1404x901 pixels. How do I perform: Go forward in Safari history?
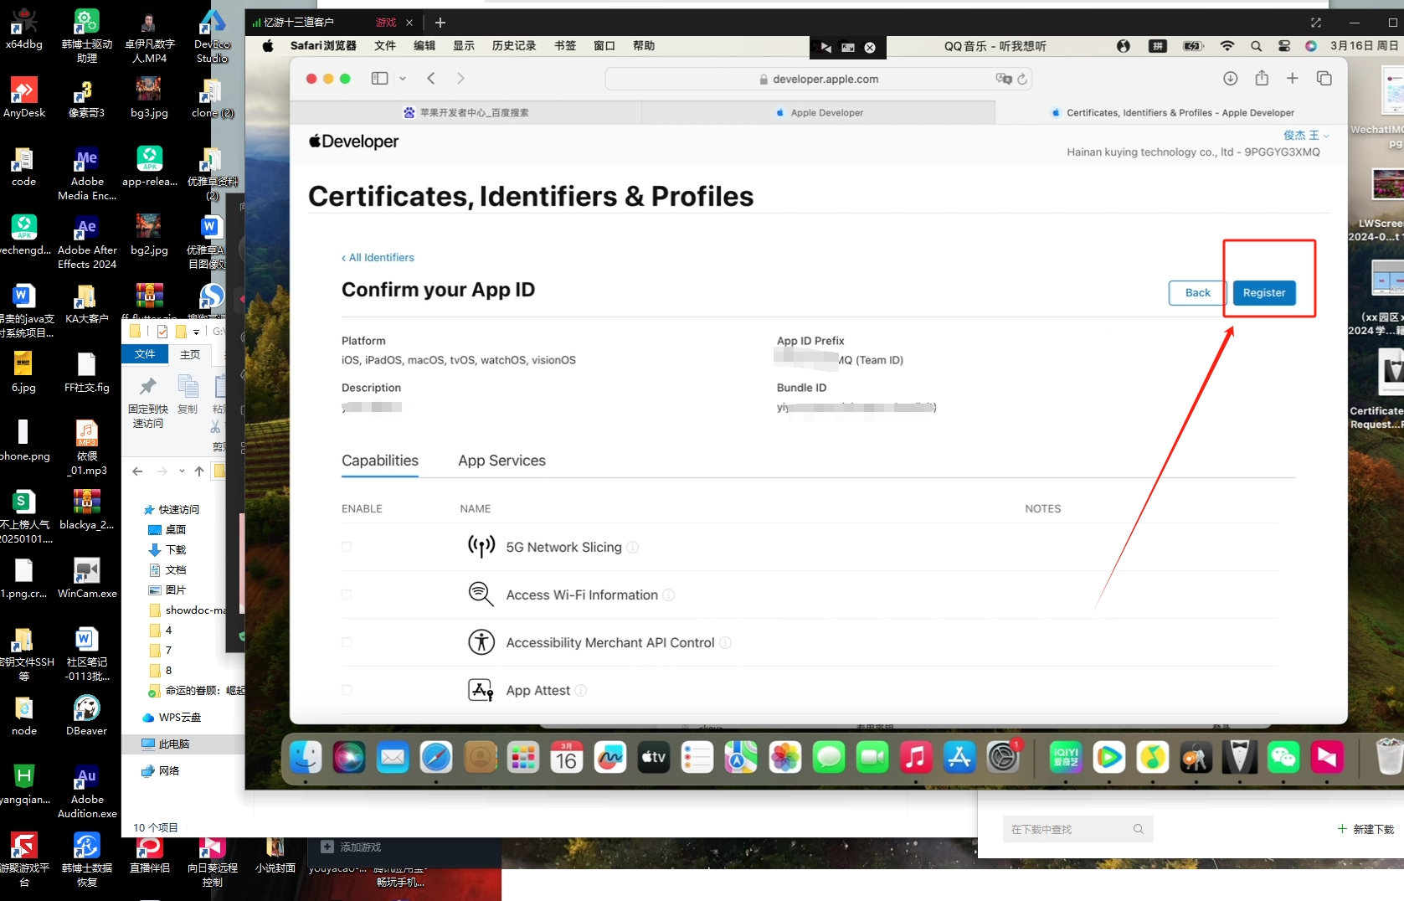click(460, 78)
